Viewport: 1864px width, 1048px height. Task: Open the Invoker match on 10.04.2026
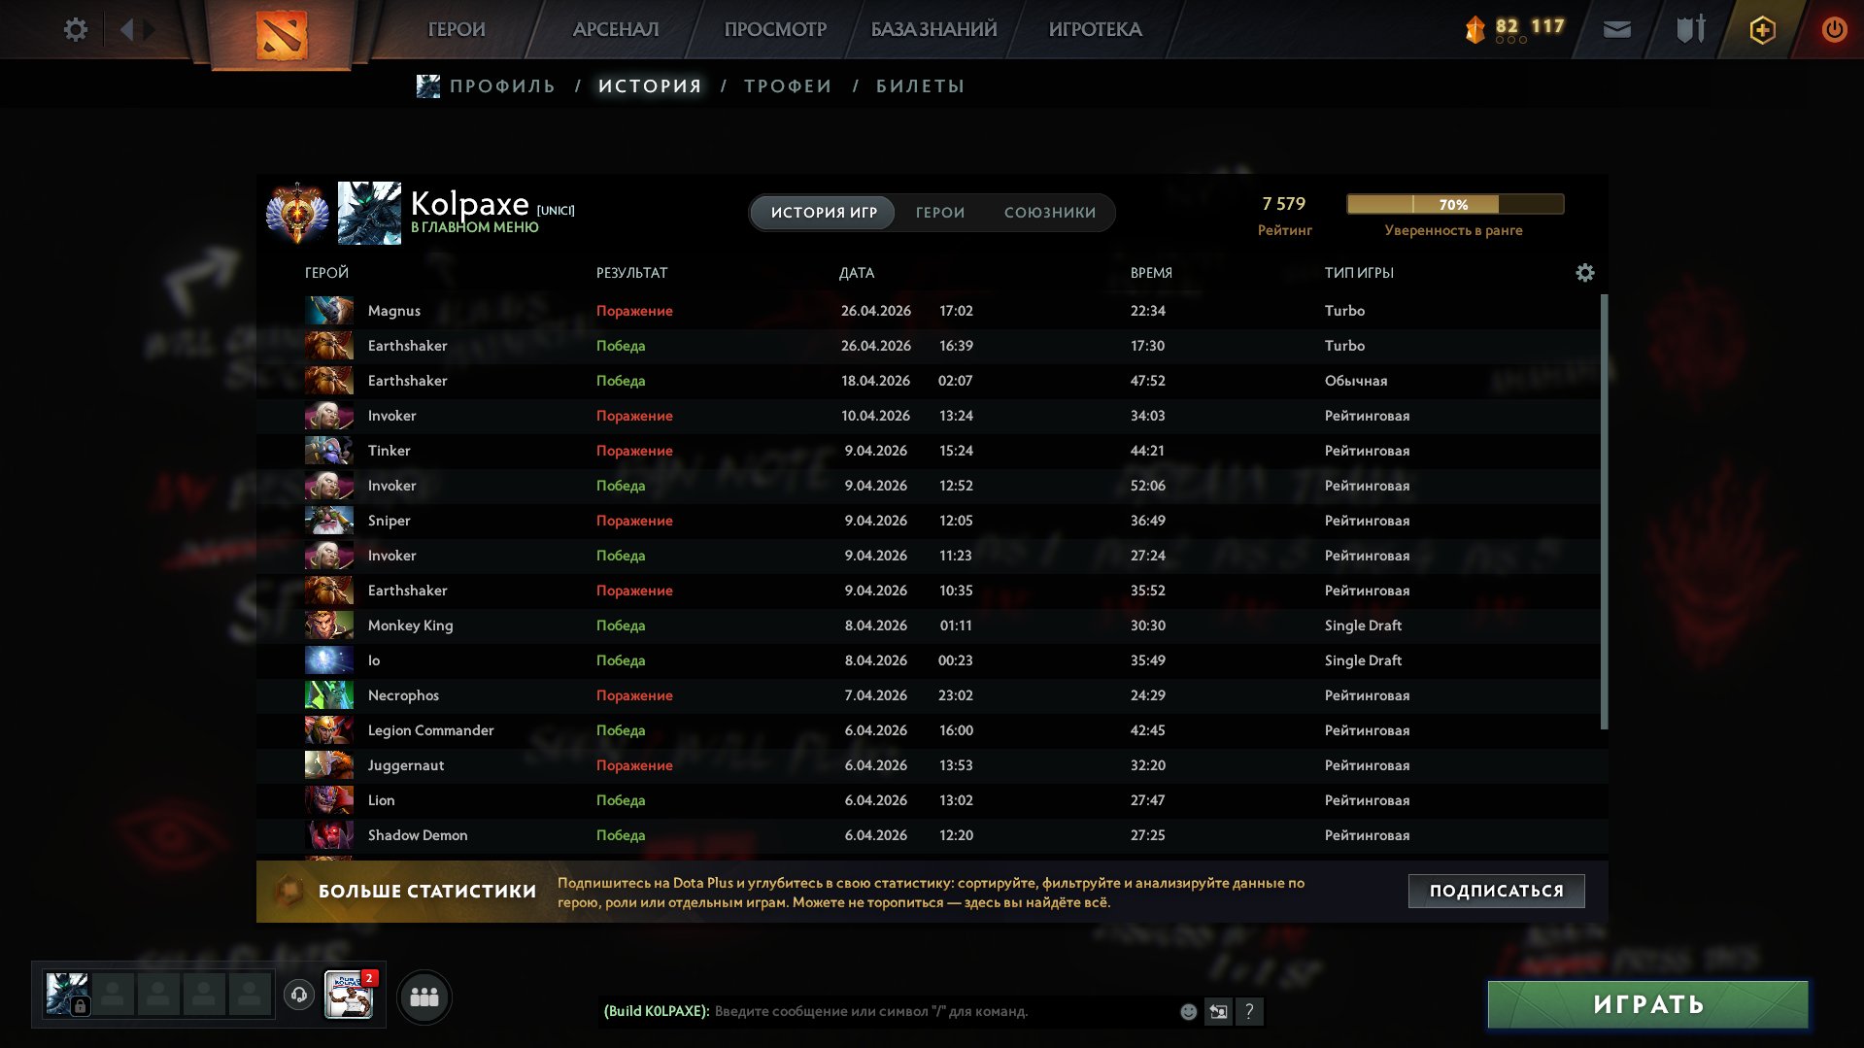[928, 416]
